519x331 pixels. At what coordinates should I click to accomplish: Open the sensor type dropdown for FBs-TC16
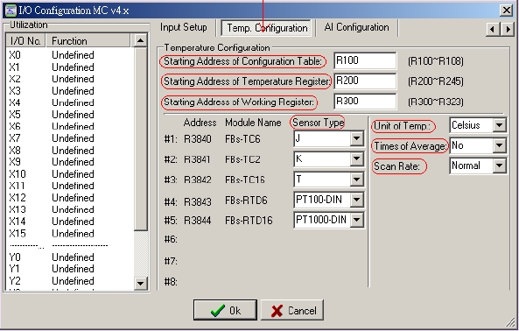(356, 180)
